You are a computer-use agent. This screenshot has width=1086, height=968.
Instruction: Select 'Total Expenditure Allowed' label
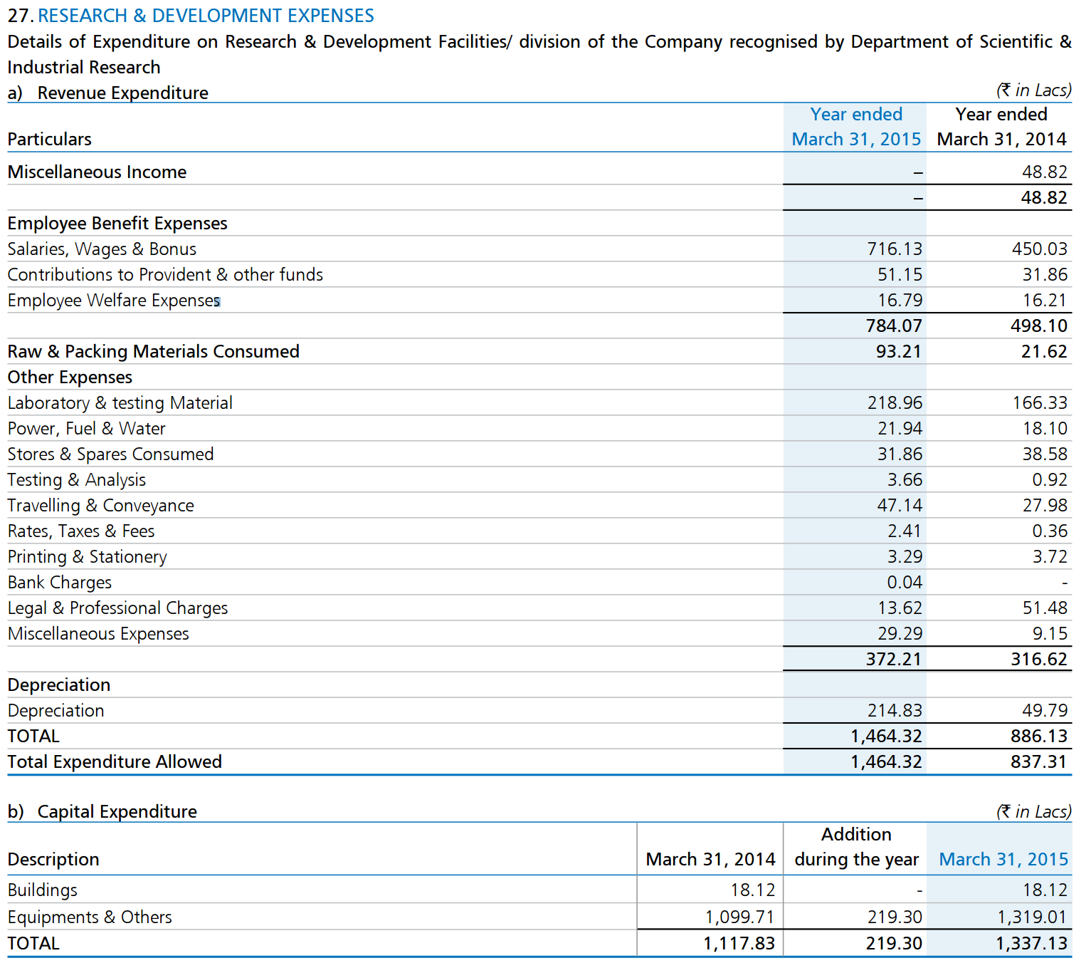coord(115,761)
